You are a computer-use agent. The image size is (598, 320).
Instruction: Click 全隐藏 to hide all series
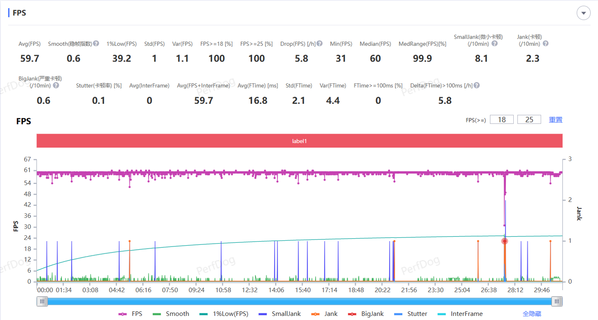click(532, 314)
